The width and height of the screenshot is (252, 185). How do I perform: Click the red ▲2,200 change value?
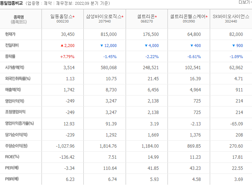[x=67, y=46]
